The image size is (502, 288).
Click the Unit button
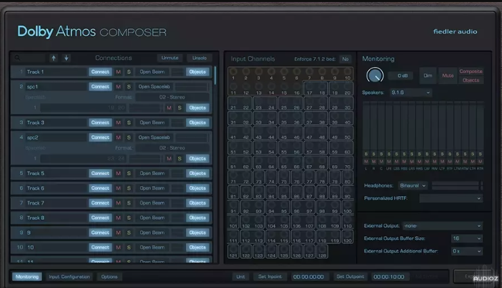240,277
